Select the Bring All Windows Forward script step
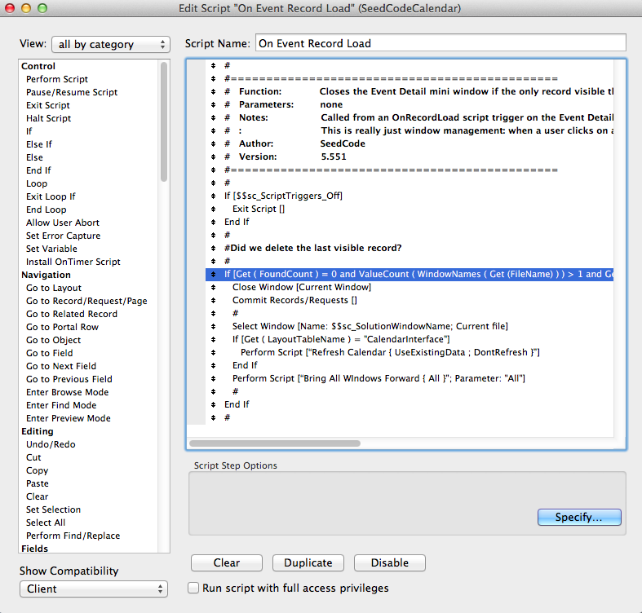Image resolution: width=642 pixels, height=613 pixels. coord(379,378)
